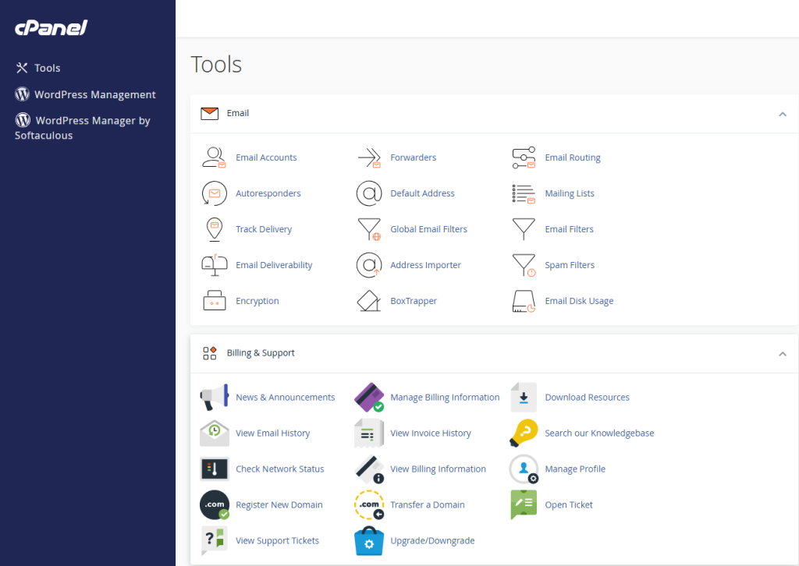Image resolution: width=799 pixels, height=566 pixels.
Task: Select the Spam Filters funnel icon
Action: point(524,265)
